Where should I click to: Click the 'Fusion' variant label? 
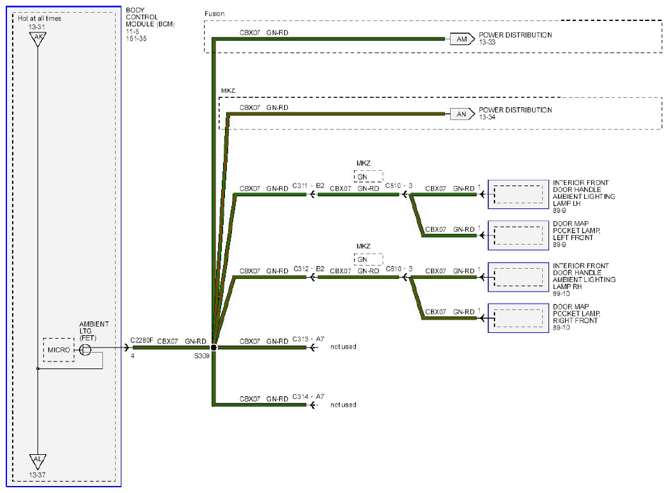(x=214, y=13)
